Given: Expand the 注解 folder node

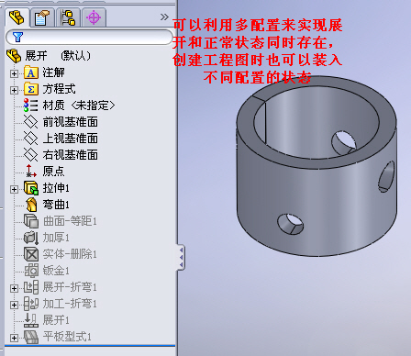Looking at the screenshot, I should click(x=14, y=73).
